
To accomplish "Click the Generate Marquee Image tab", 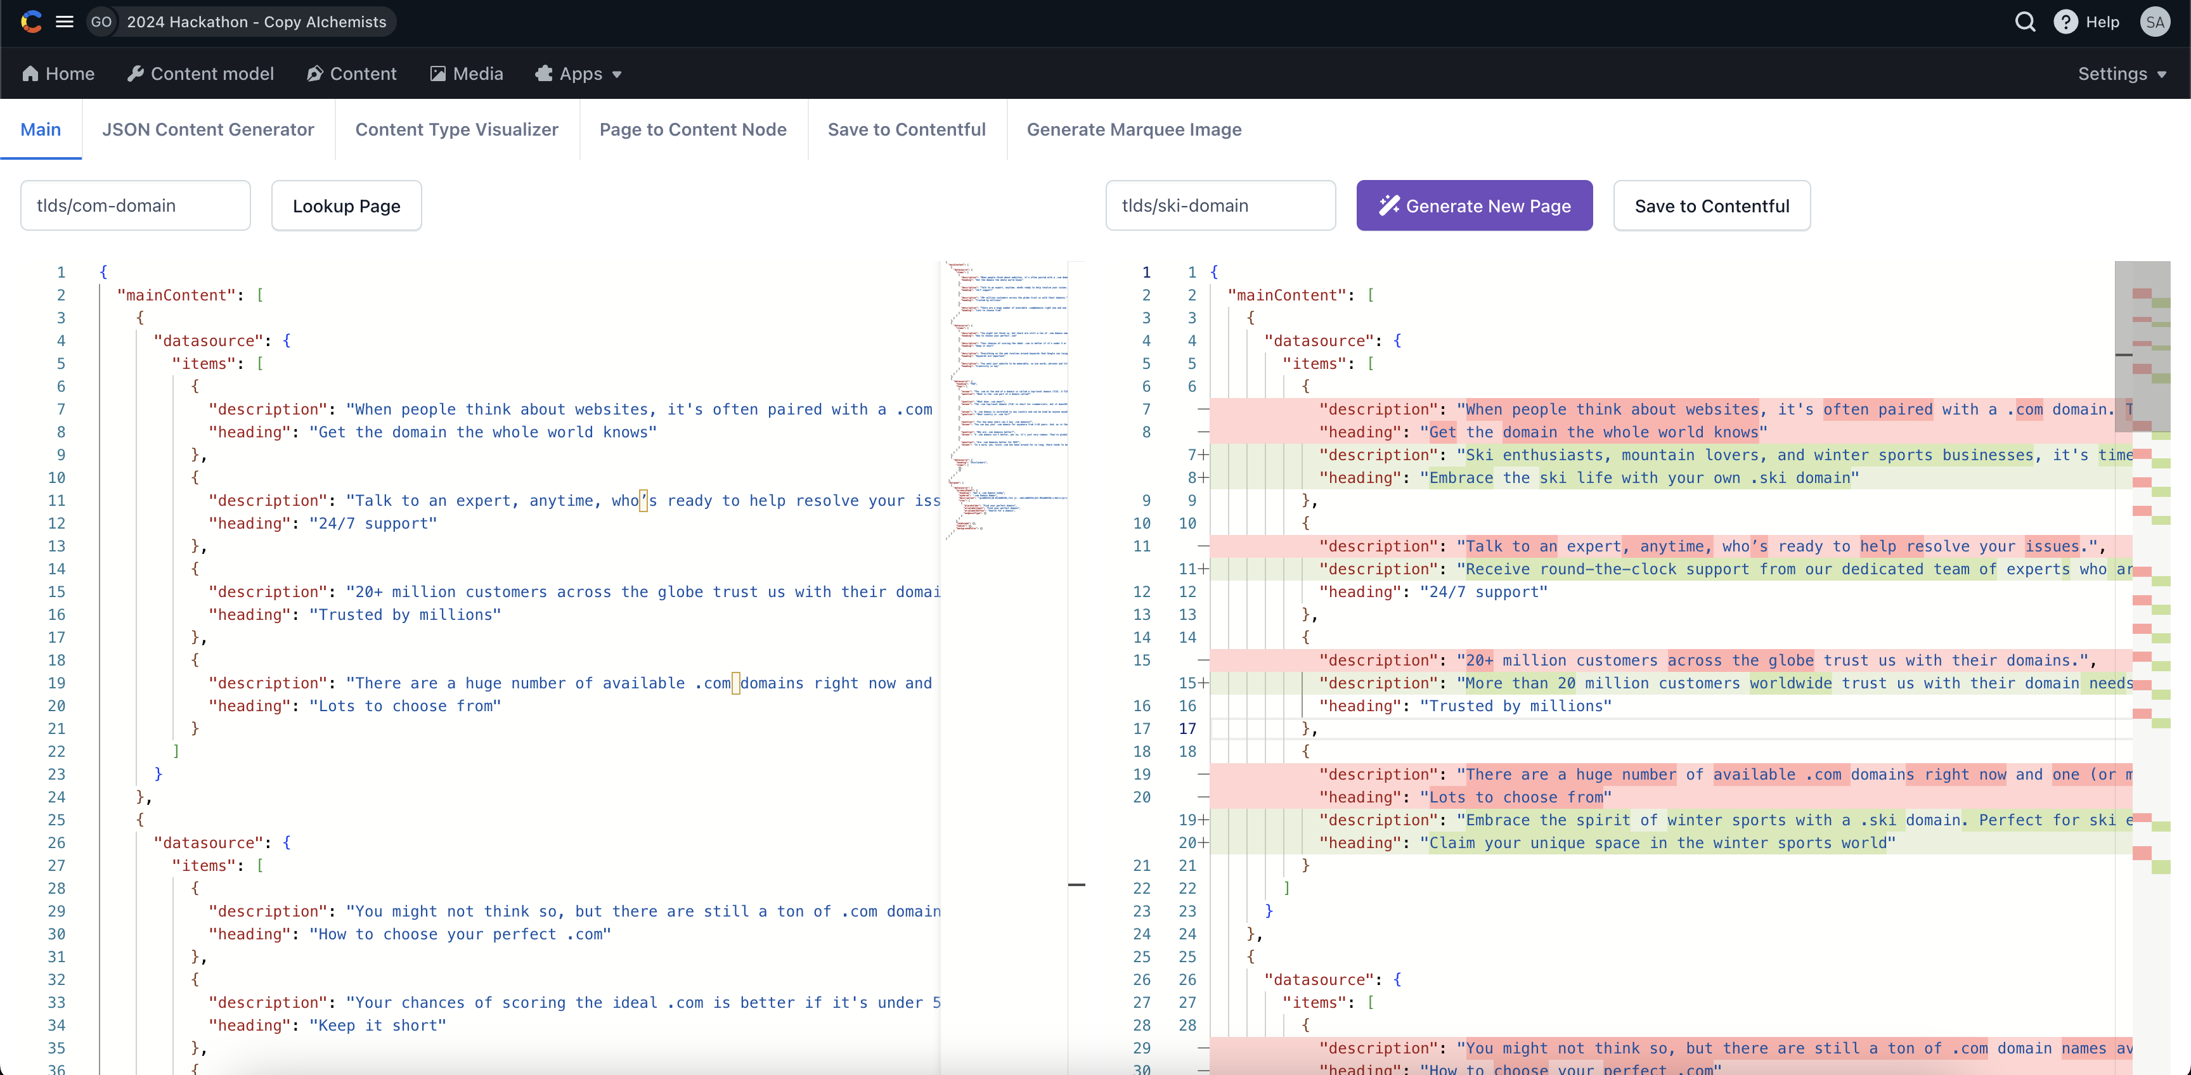I will tap(1134, 129).
